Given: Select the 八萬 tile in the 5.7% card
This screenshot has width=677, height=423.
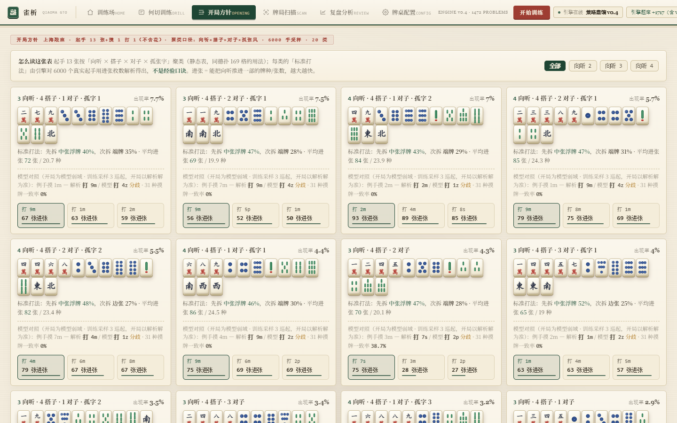Looking at the screenshot, I should 560,116.
